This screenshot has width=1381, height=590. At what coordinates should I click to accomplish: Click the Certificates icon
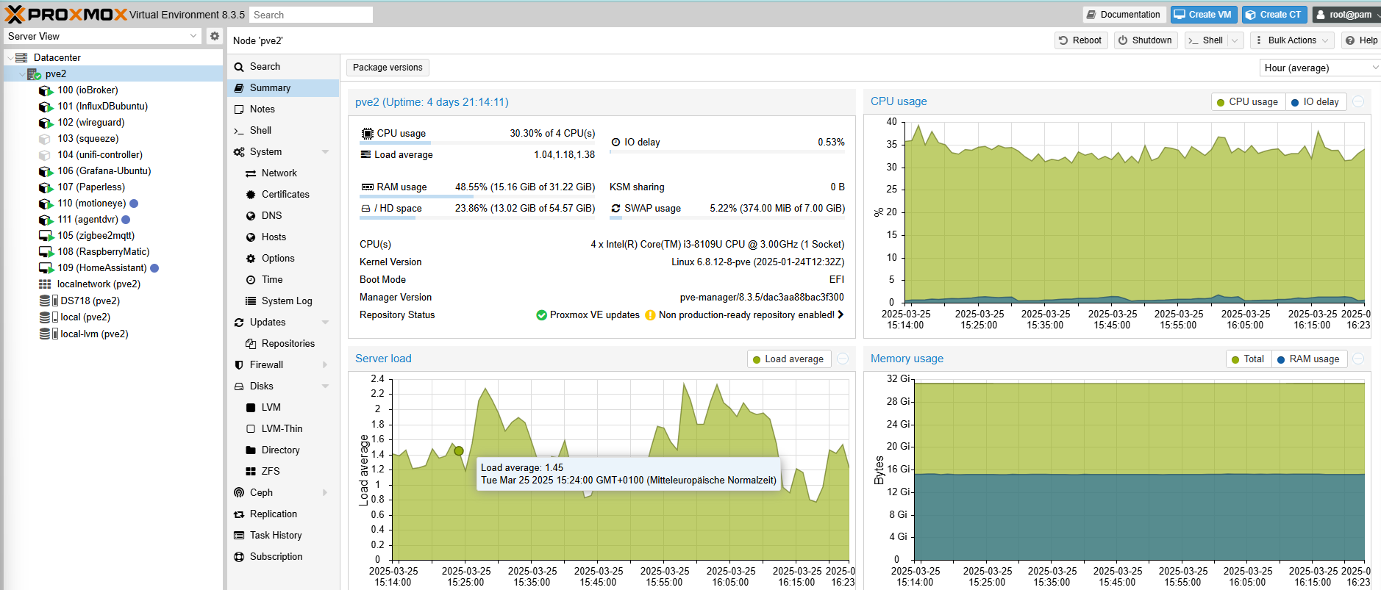click(251, 195)
